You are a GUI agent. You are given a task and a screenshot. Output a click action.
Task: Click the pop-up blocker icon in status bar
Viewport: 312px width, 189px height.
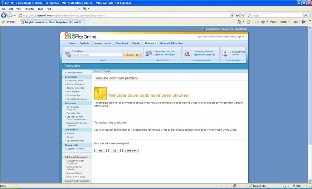235,186
